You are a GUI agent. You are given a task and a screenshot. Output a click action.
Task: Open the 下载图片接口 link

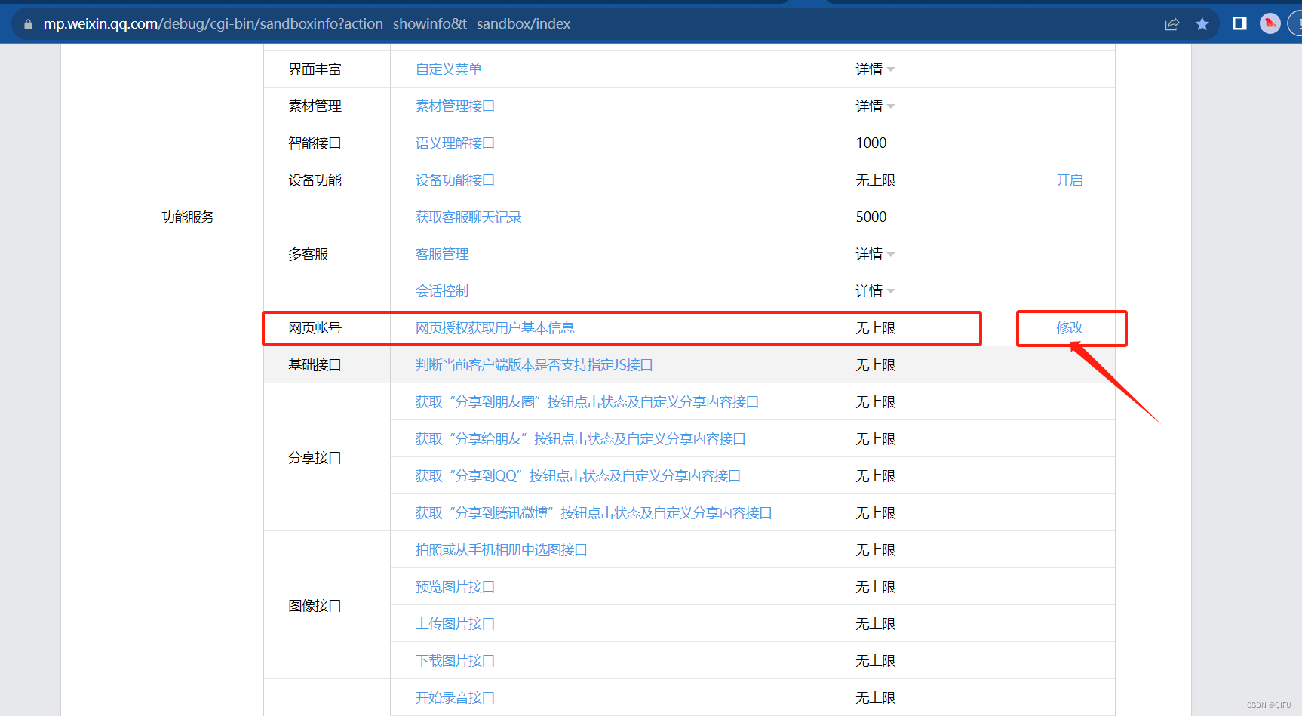pyautogui.click(x=455, y=661)
